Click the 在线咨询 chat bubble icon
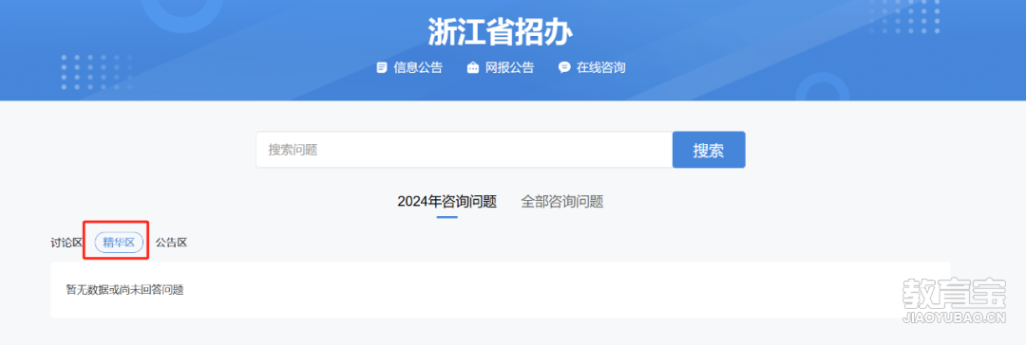The height and width of the screenshot is (345, 1026). (564, 67)
